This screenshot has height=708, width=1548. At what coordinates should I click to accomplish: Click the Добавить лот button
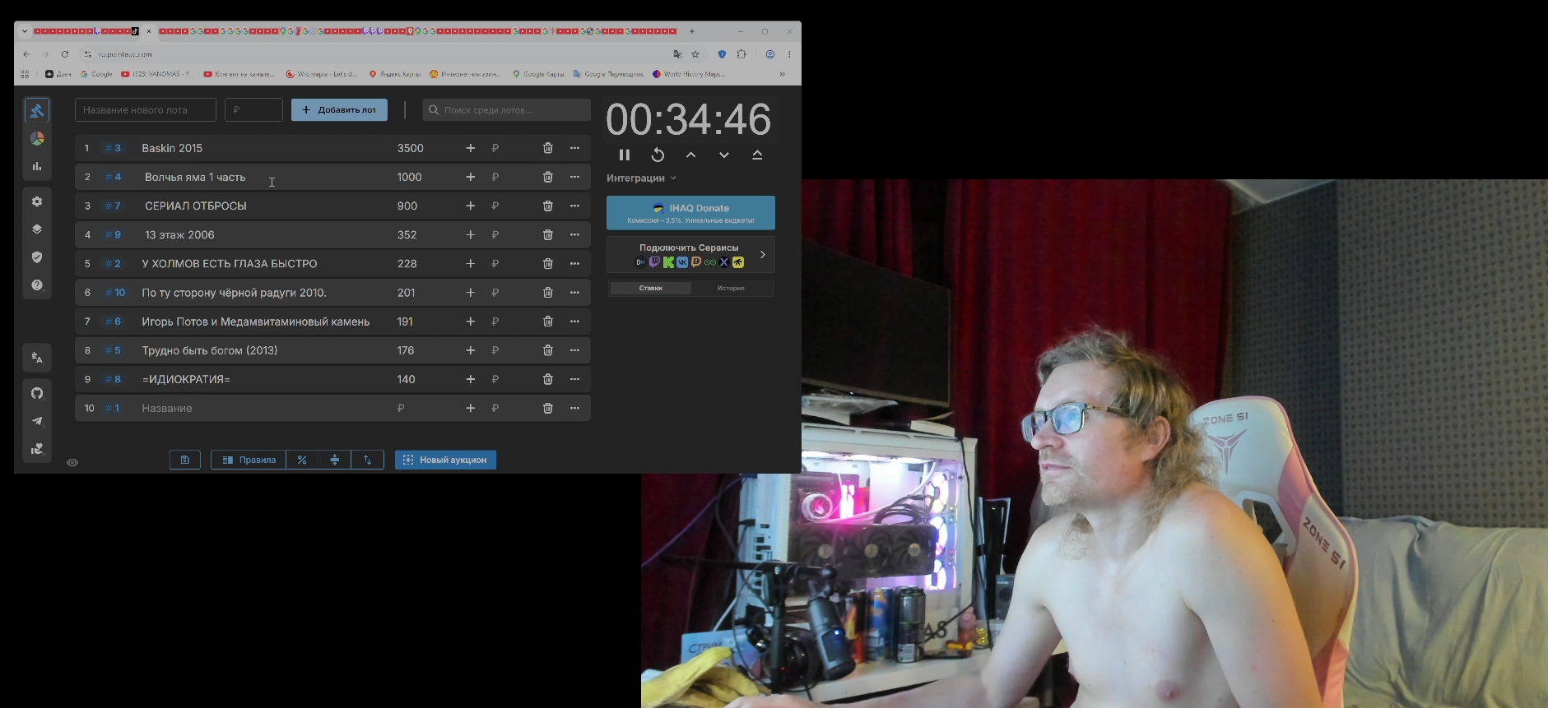[x=339, y=110]
